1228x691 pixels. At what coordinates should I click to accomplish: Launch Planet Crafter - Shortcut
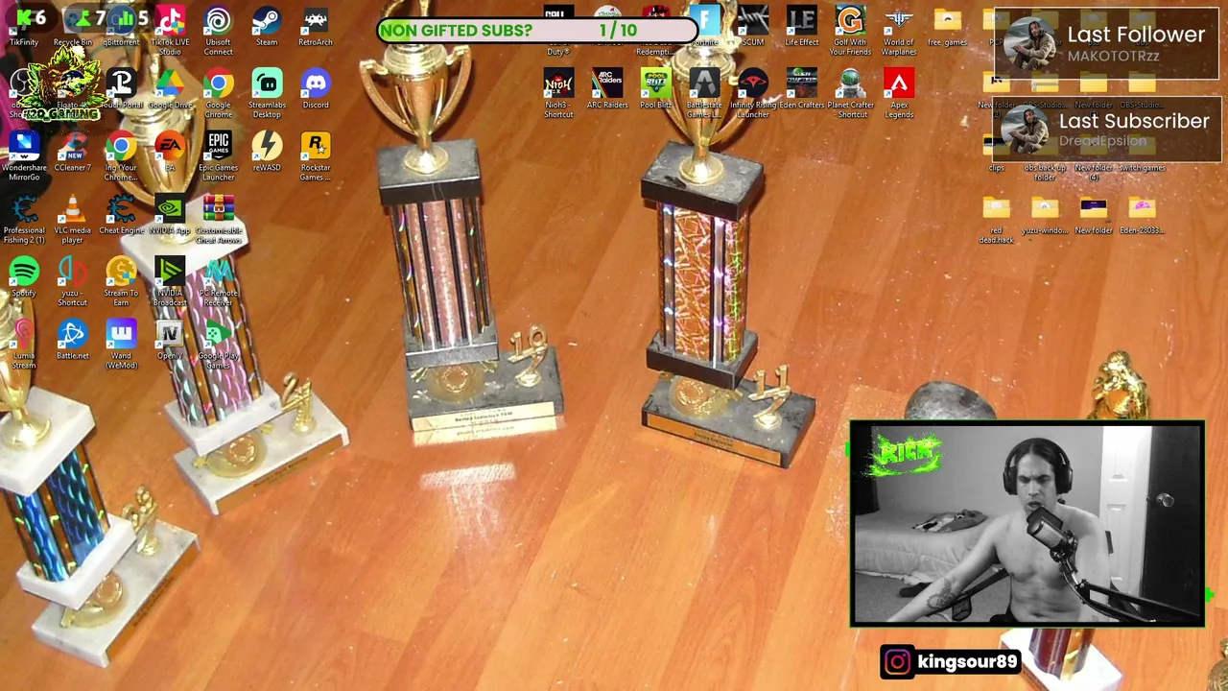pyautogui.click(x=850, y=93)
